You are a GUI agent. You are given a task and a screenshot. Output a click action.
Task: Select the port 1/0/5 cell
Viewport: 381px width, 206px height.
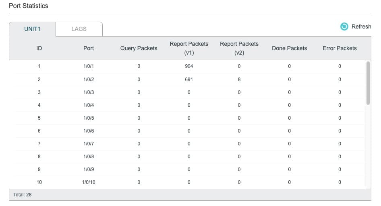pyautogui.click(x=89, y=118)
